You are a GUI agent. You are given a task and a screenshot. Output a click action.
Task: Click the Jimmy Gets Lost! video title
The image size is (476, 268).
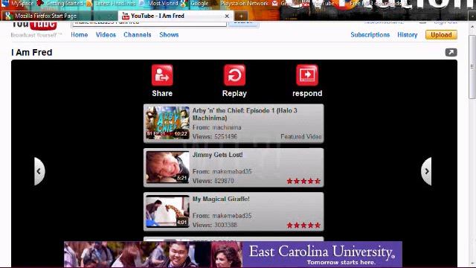click(217, 155)
